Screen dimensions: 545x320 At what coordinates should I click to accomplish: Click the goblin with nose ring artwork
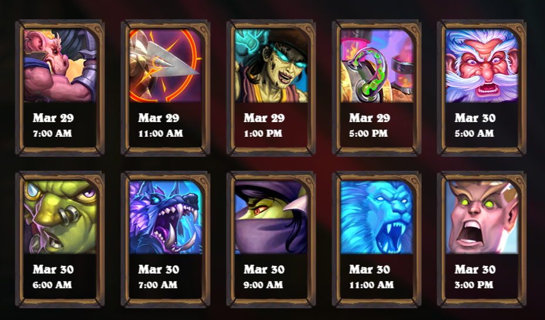coord(60,217)
